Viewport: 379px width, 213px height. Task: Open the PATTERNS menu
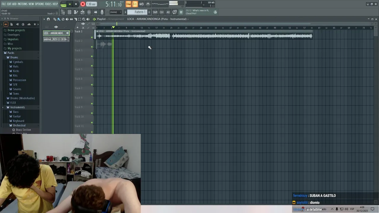click(x=23, y=4)
